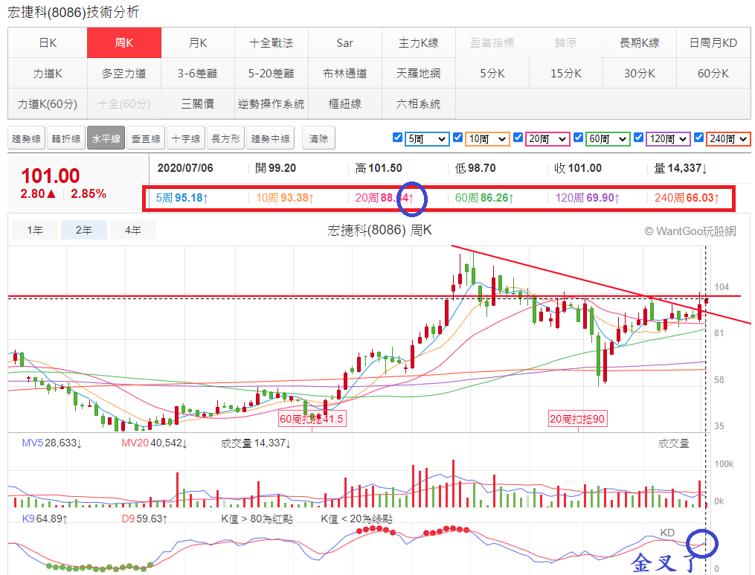Select the 趨勢線 drawing tool
This screenshot has height=575, width=755.
point(27,138)
